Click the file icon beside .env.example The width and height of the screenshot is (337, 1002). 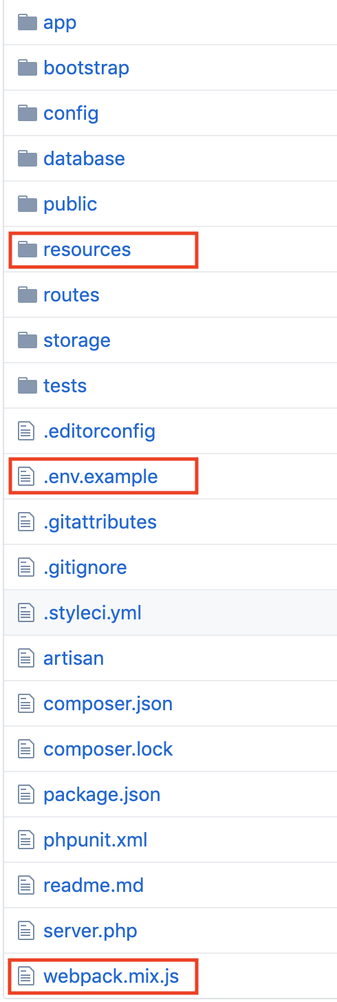(x=26, y=476)
